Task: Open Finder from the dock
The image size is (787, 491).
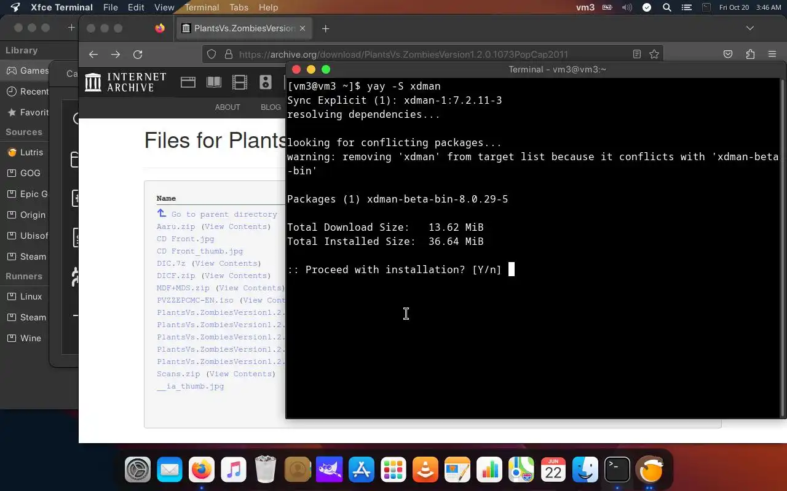Action: (585, 471)
